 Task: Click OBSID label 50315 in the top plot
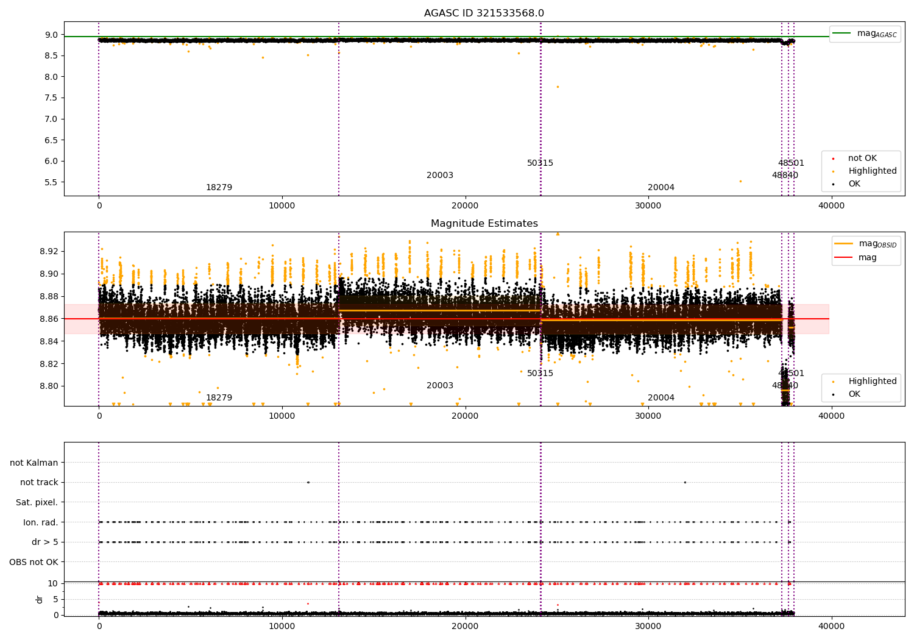pos(540,163)
